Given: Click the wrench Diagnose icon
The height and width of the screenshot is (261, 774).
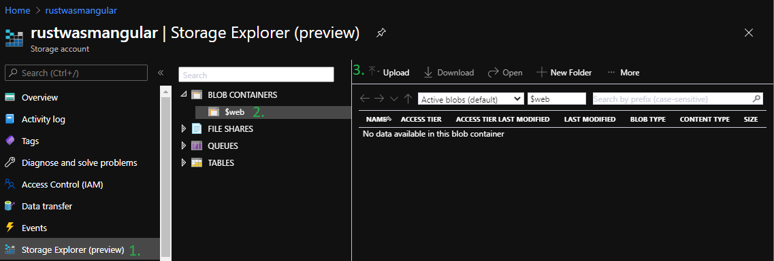Looking at the screenshot, I should pos(10,162).
